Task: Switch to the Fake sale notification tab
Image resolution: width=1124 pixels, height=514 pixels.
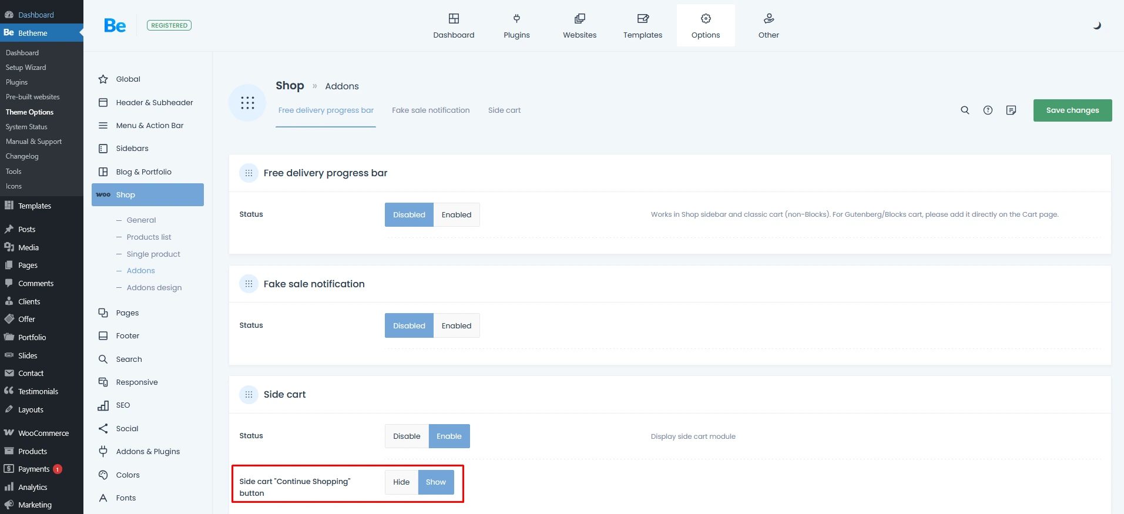Action: 431,110
